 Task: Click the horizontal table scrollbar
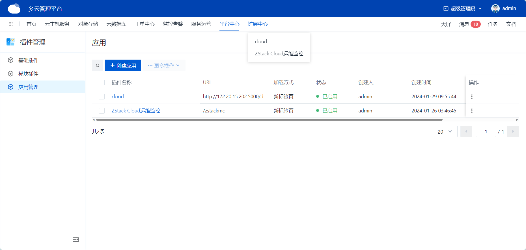(x=269, y=120)
